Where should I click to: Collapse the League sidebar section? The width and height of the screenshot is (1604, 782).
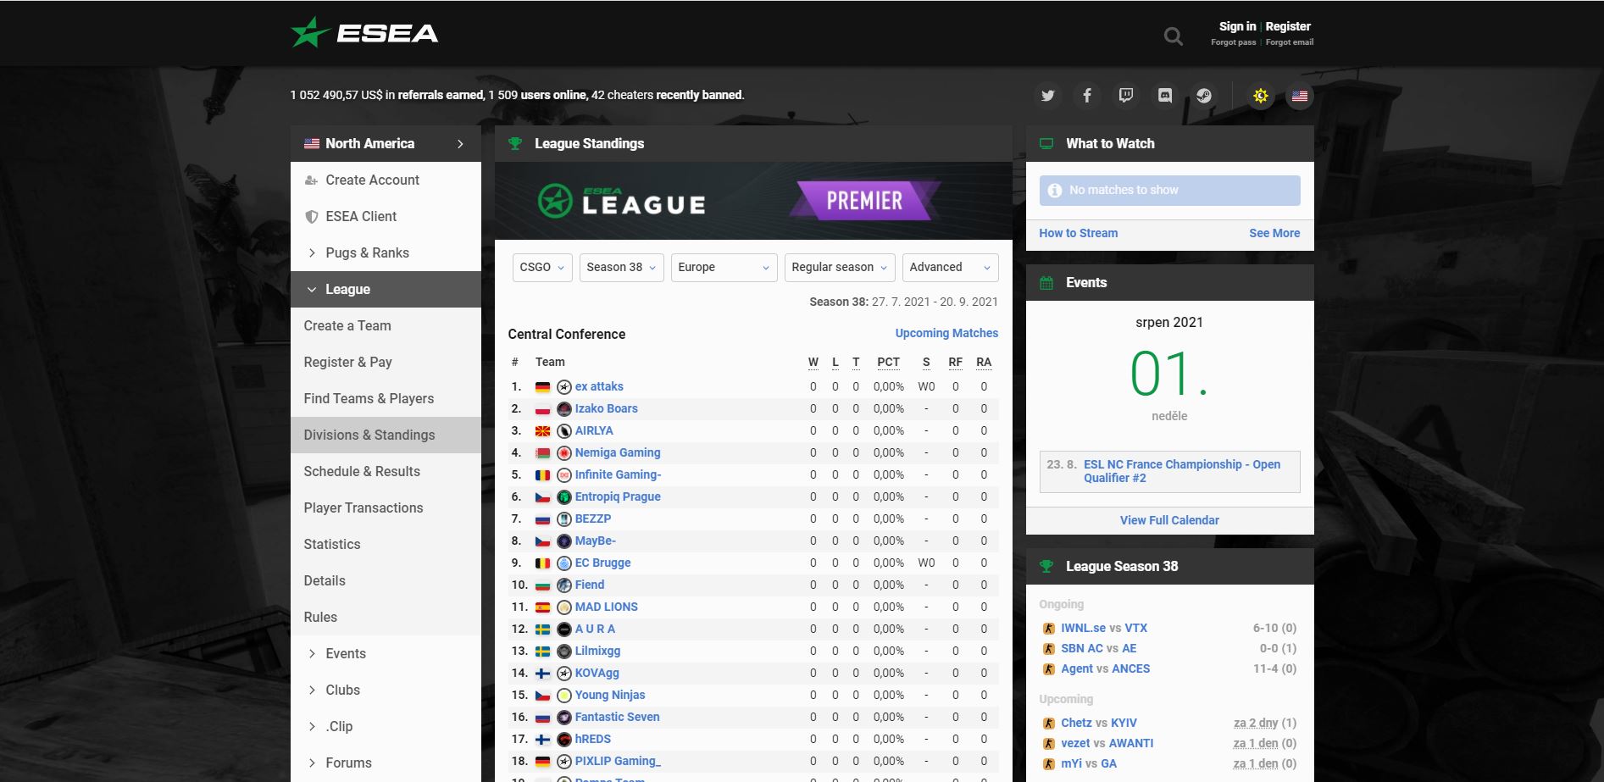tap(386, 290)
